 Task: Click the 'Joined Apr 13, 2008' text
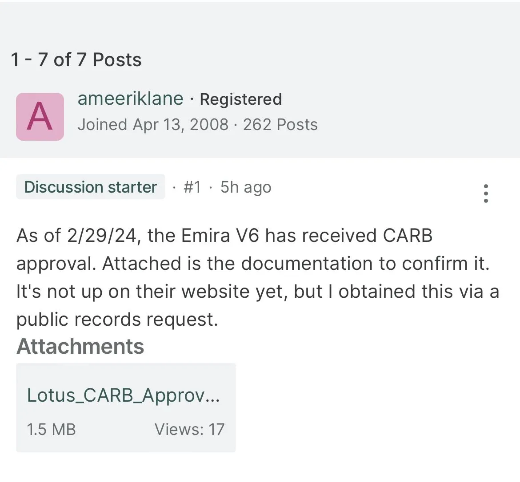point(153,125)
